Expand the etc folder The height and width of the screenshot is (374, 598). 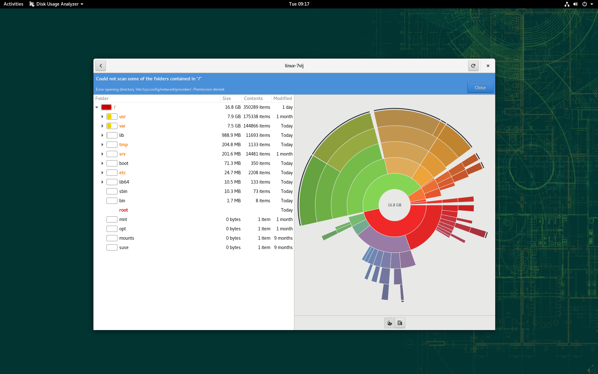tap(102, 173)
